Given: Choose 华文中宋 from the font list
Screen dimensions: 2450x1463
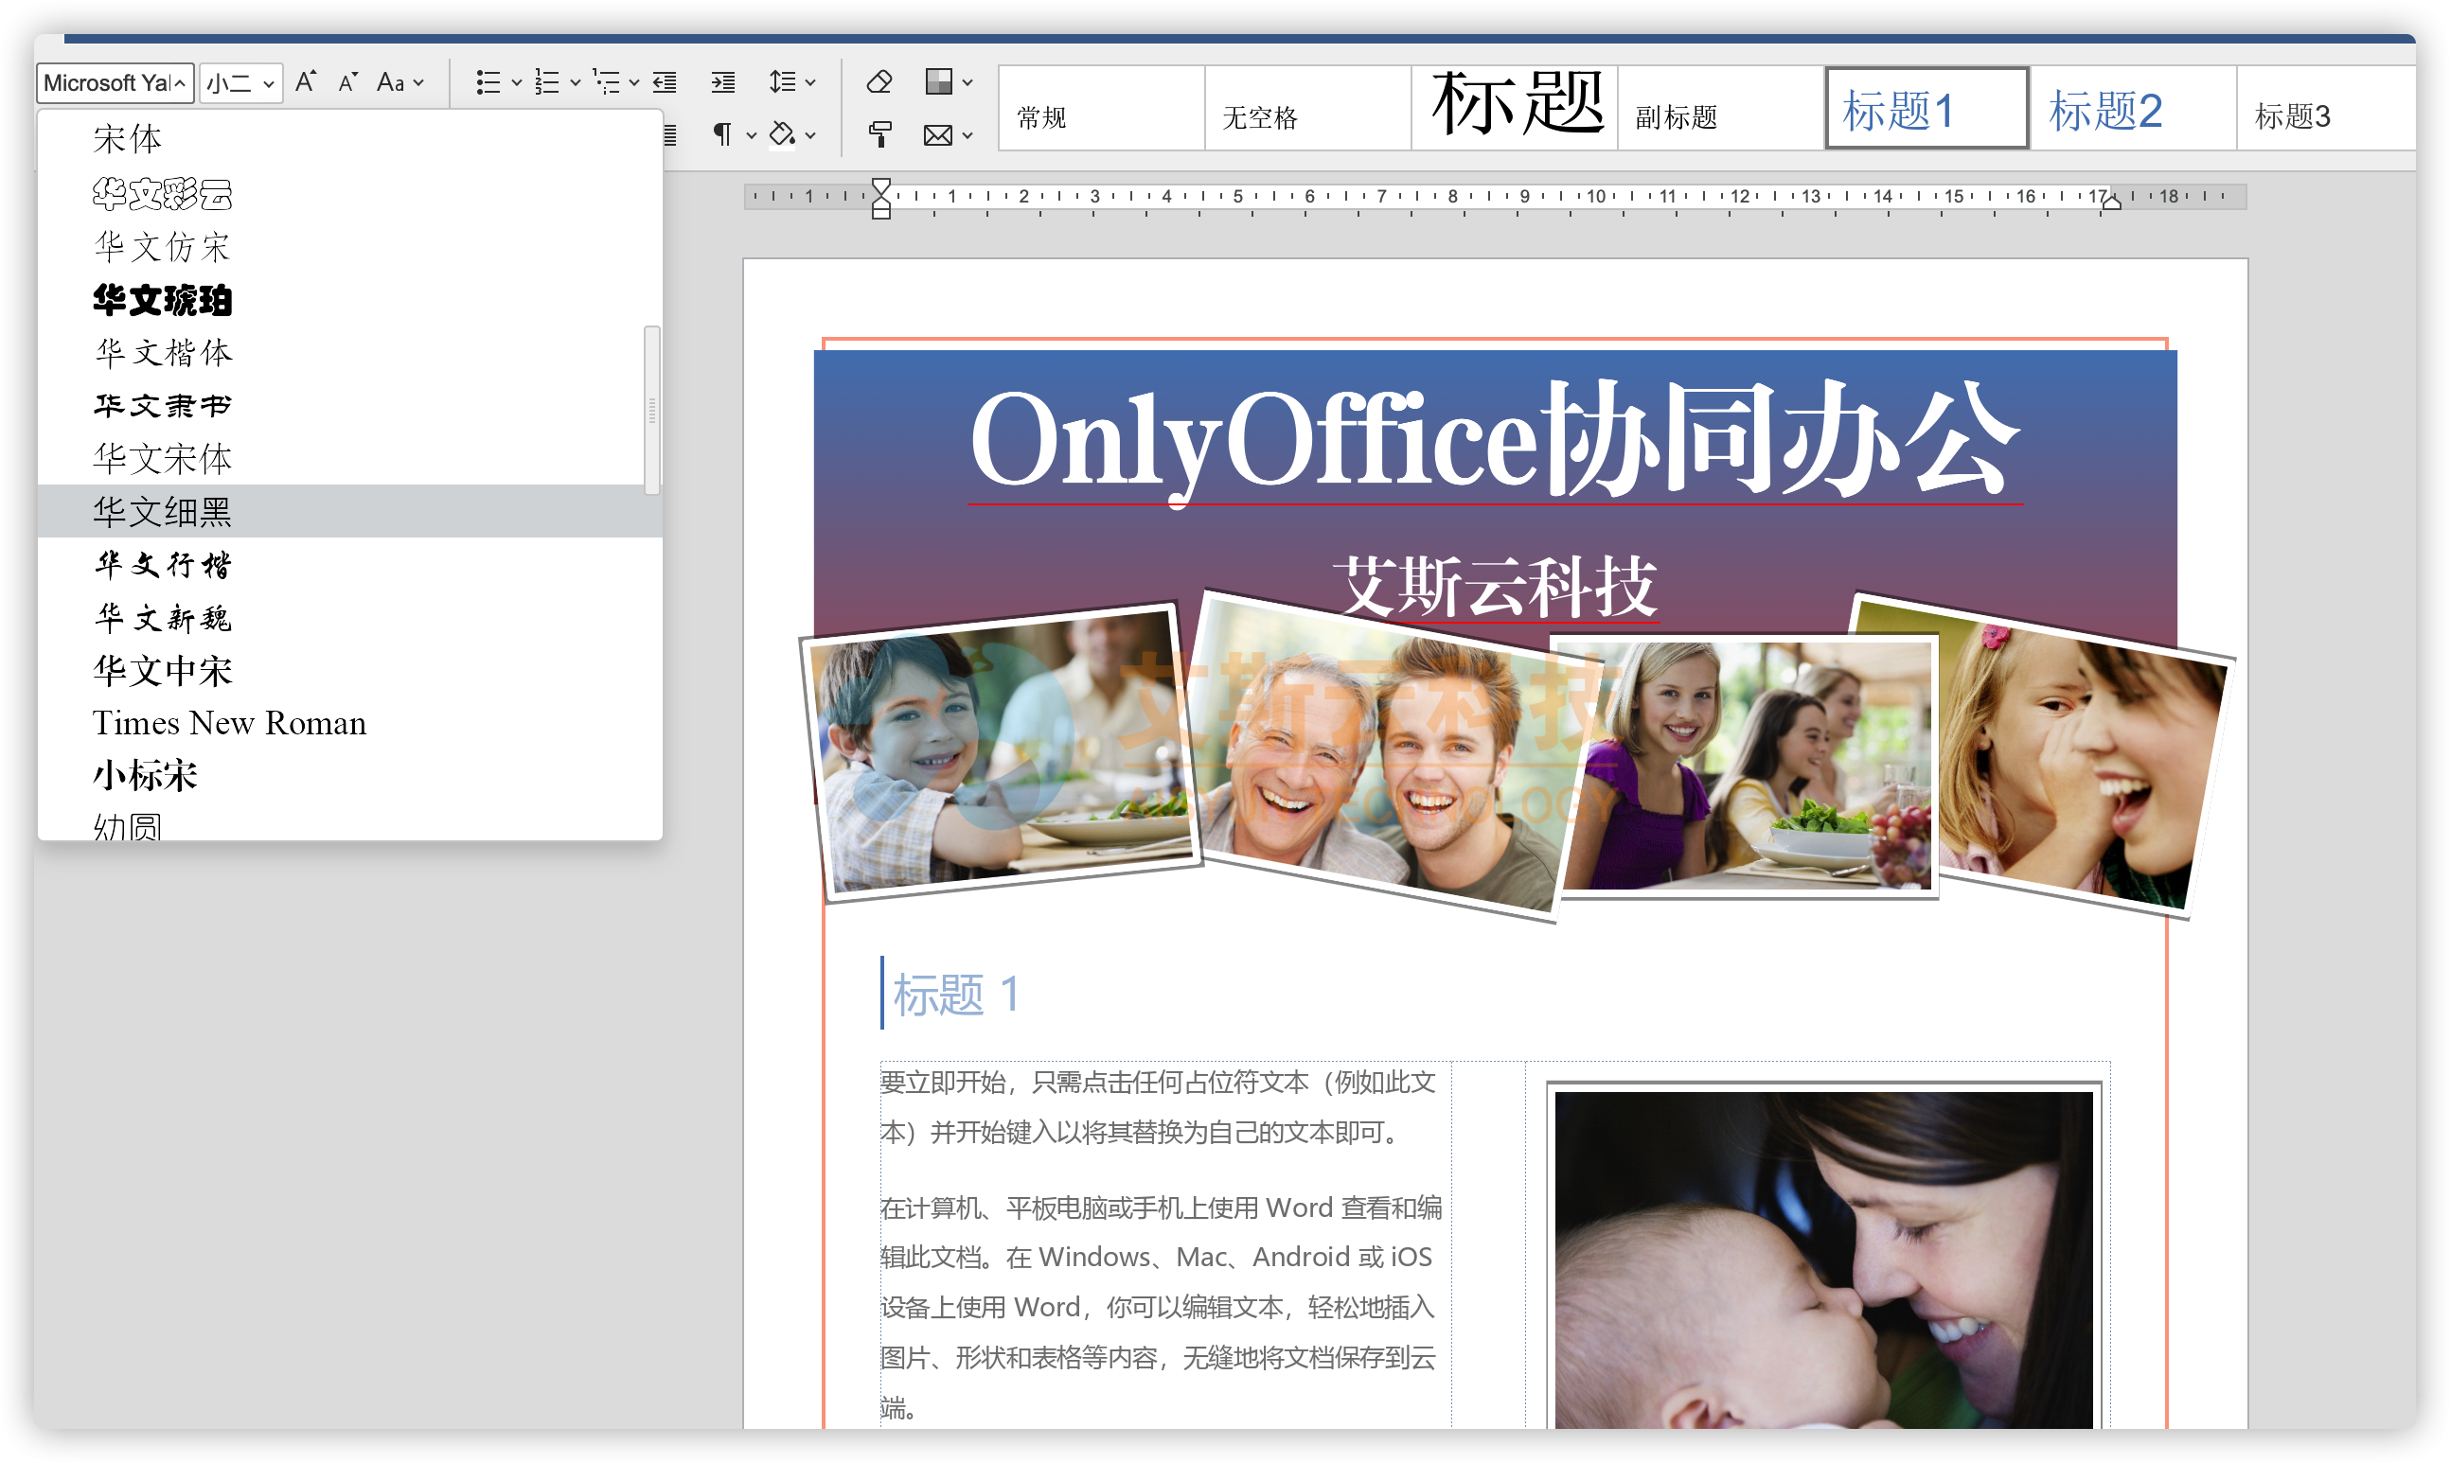Looking at the screenshot, I should (349, 670).
